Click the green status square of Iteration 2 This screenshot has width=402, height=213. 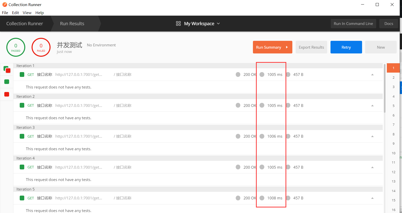(22, 105)
